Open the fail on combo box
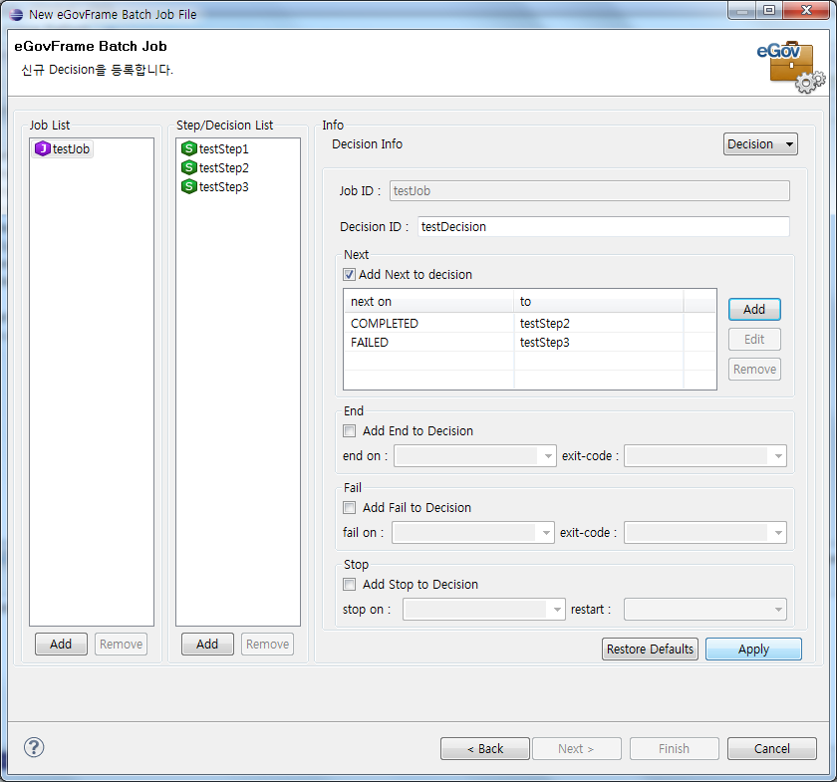This screenshot has width=837, height=782. (x=473, y=532)
